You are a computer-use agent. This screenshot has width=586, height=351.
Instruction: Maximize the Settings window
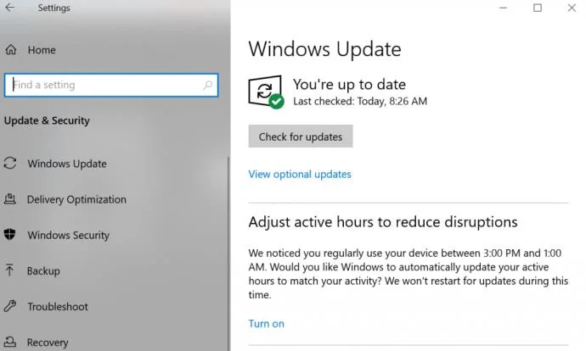pyautogui.click(x=538, y=8)
